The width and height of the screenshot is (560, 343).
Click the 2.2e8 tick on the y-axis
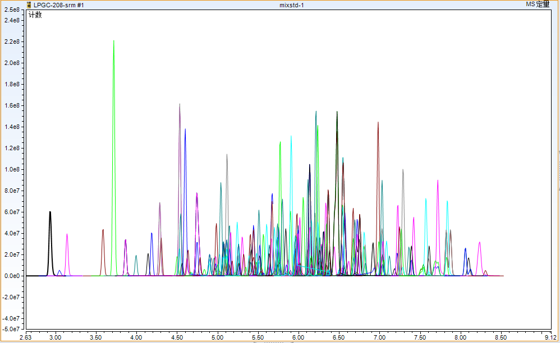coord(12,41)
